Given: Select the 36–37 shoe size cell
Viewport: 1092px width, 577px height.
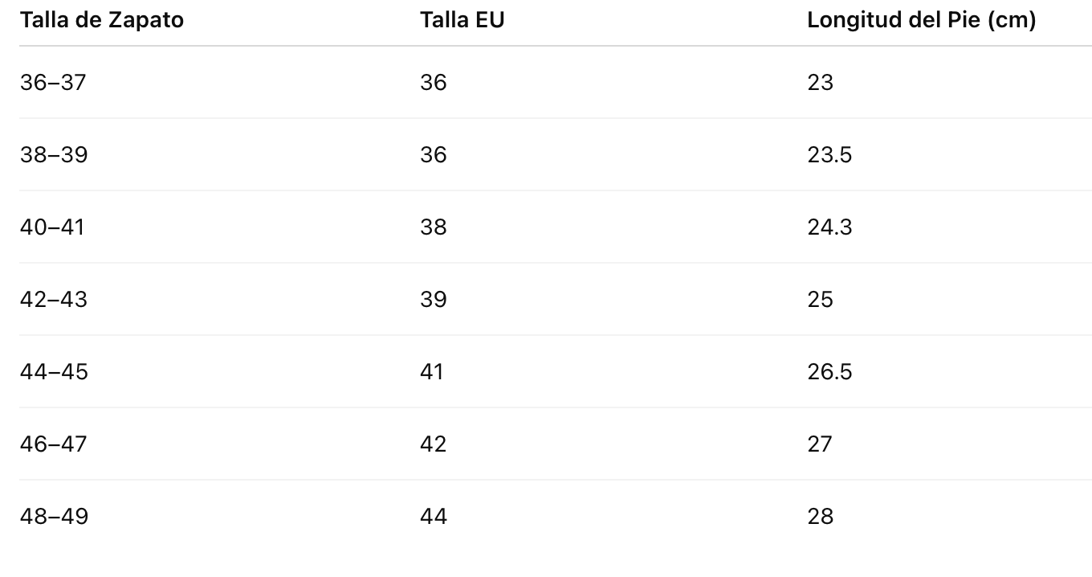Looking at the screenshot, I should (53, 83).
